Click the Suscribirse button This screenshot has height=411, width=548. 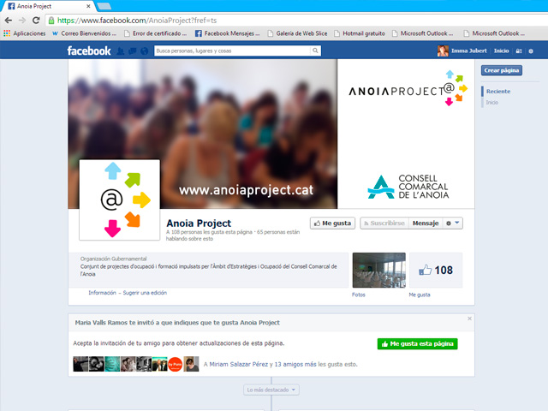click(384, 223)
